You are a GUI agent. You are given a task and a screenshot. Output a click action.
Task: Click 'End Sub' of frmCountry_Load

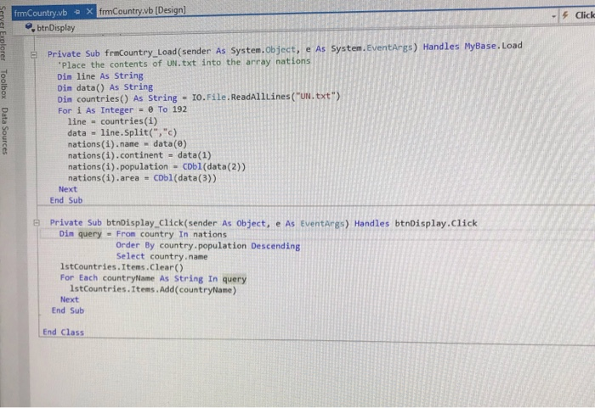click(x=66, y=200)
